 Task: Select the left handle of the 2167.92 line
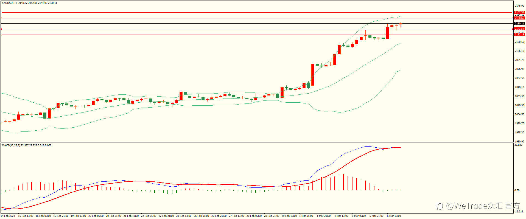point(1,12)
